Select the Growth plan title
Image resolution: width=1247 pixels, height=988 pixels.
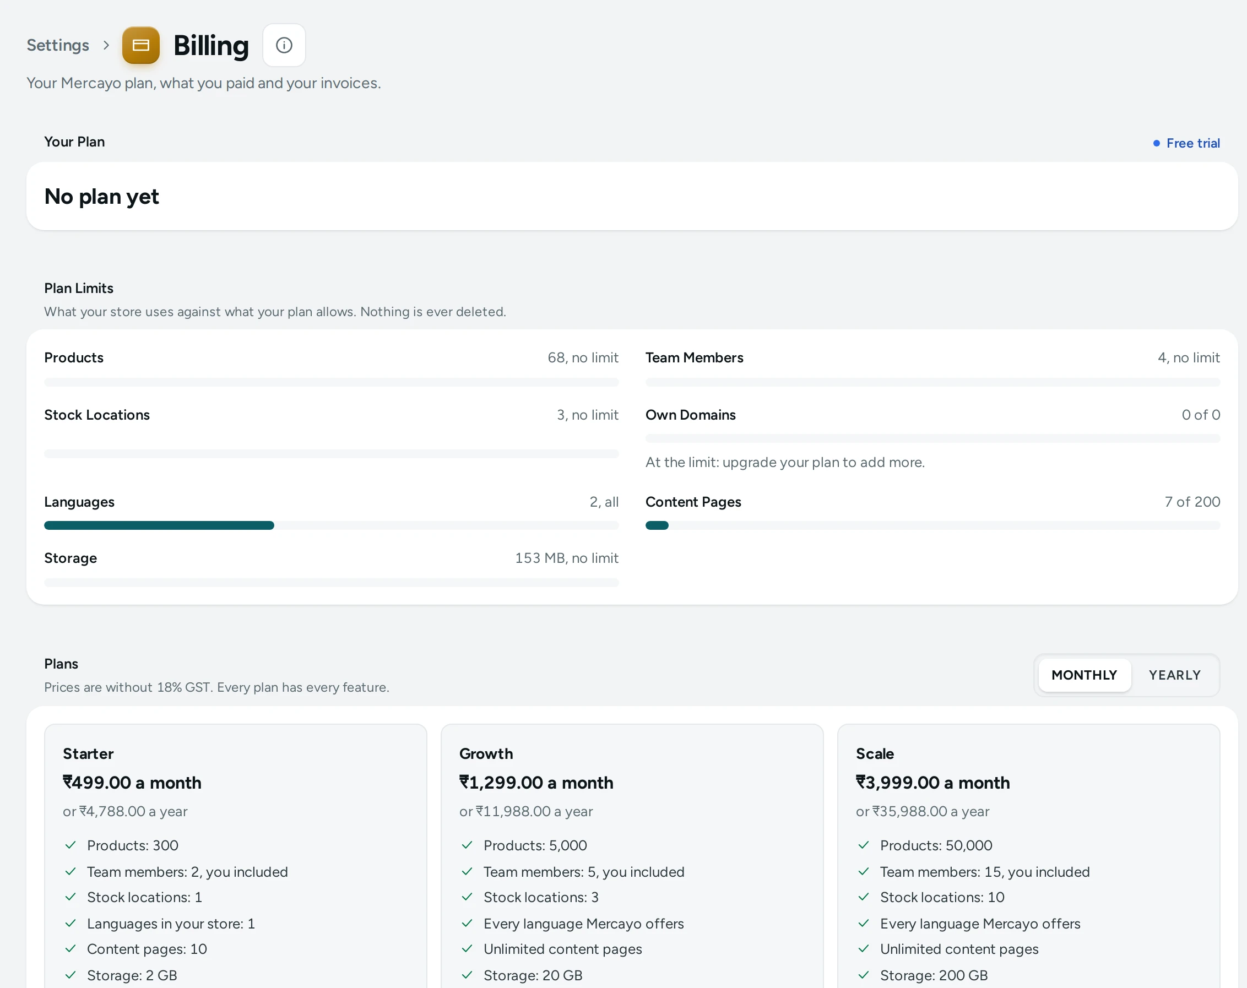486,754
